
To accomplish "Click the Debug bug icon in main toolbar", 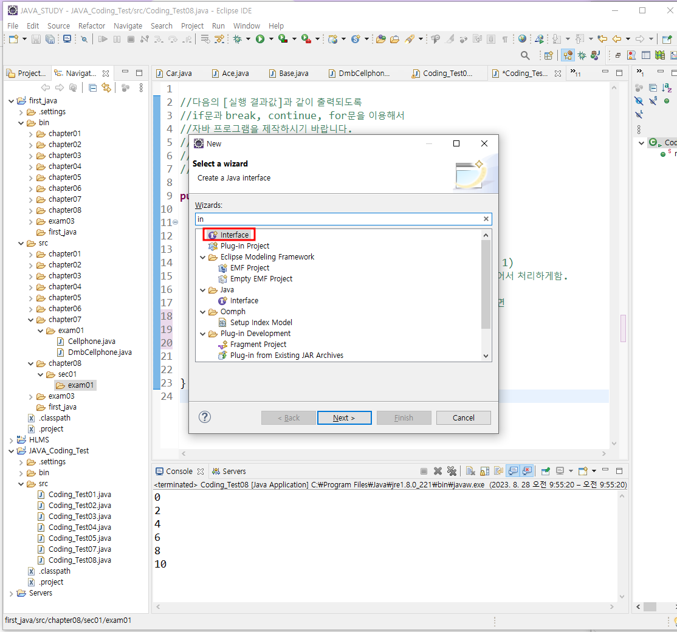I will (x=237, y=39).
